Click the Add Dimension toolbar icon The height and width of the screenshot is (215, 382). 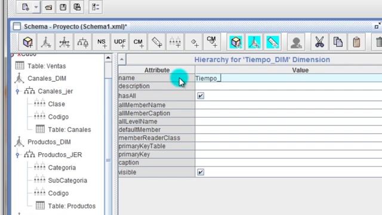click(46, 42)
